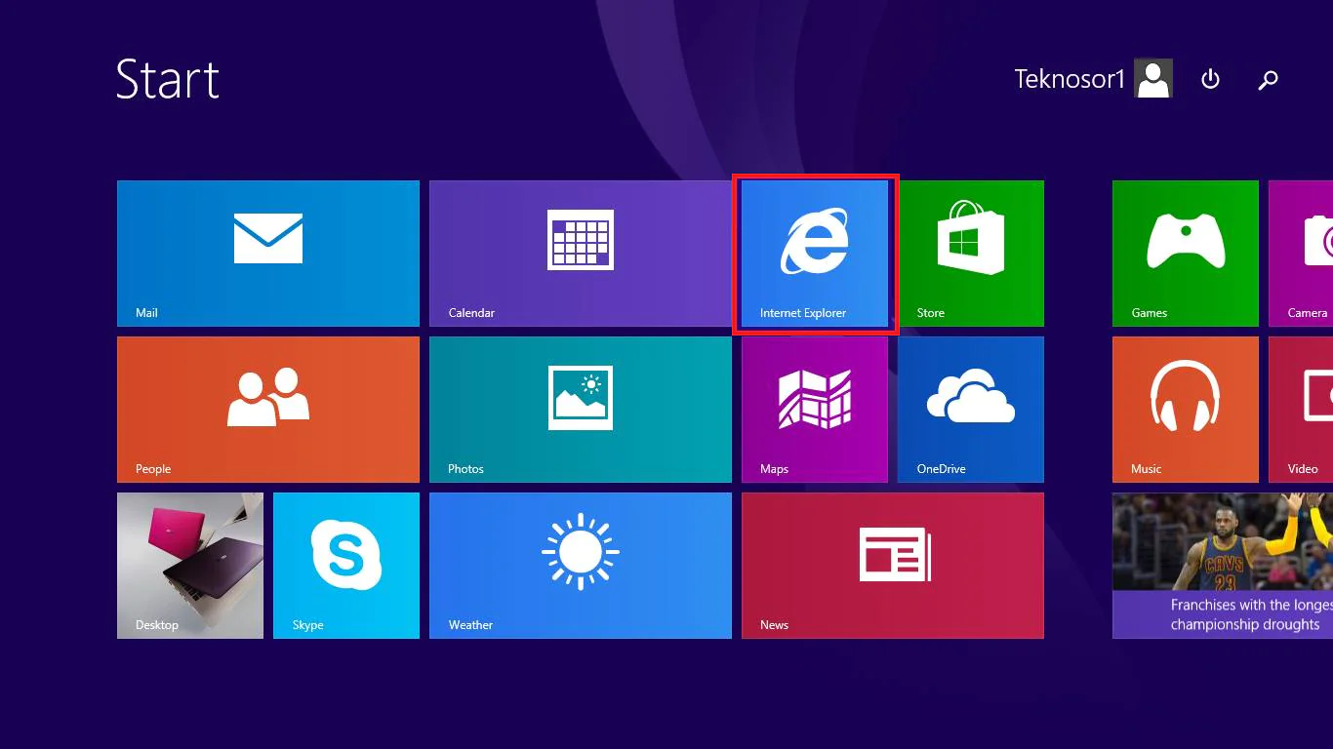Open the Maps tile
This screenshot has height=749, width=1333.
coord(815,410)
